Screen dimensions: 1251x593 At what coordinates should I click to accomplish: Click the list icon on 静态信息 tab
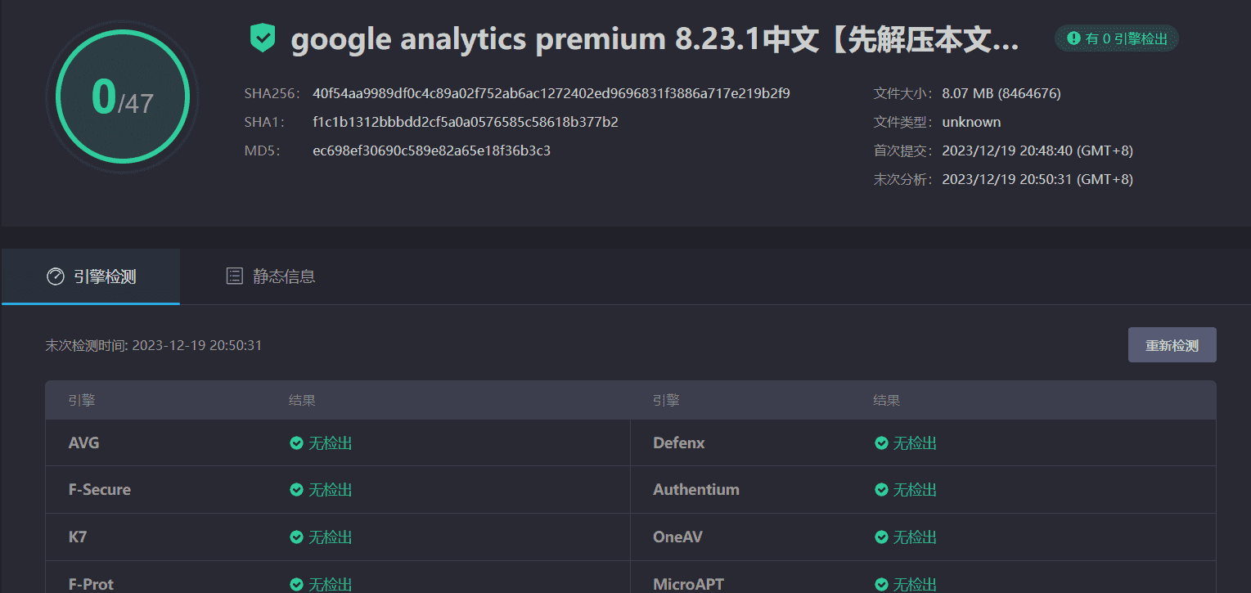(x=235, y=276)
